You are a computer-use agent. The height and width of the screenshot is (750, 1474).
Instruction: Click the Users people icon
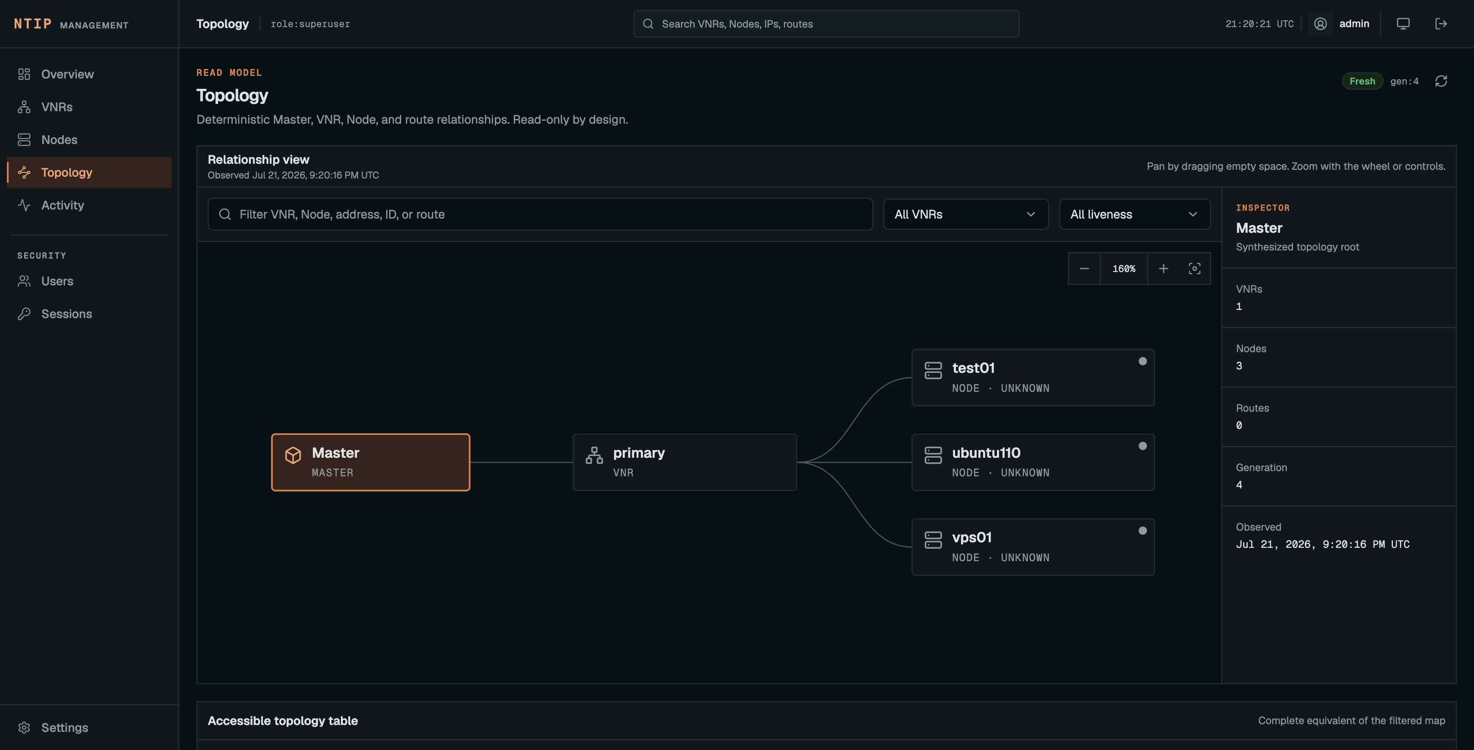coord(24,281)
